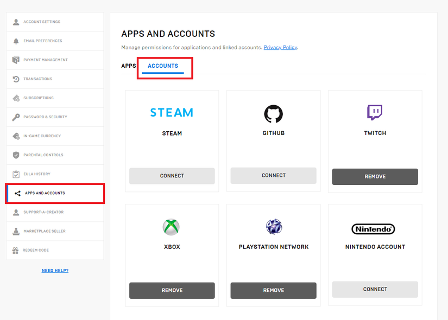Image resolution: width=448 pixels, height=320 pixels.
Task: Click the Twitch card label text
Action: point(375,133)
